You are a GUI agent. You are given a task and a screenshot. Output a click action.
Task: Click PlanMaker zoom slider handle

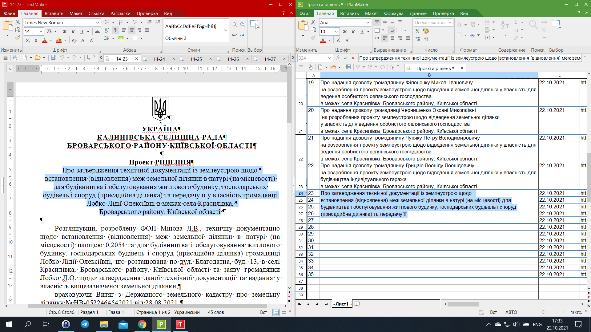point(544,312)
